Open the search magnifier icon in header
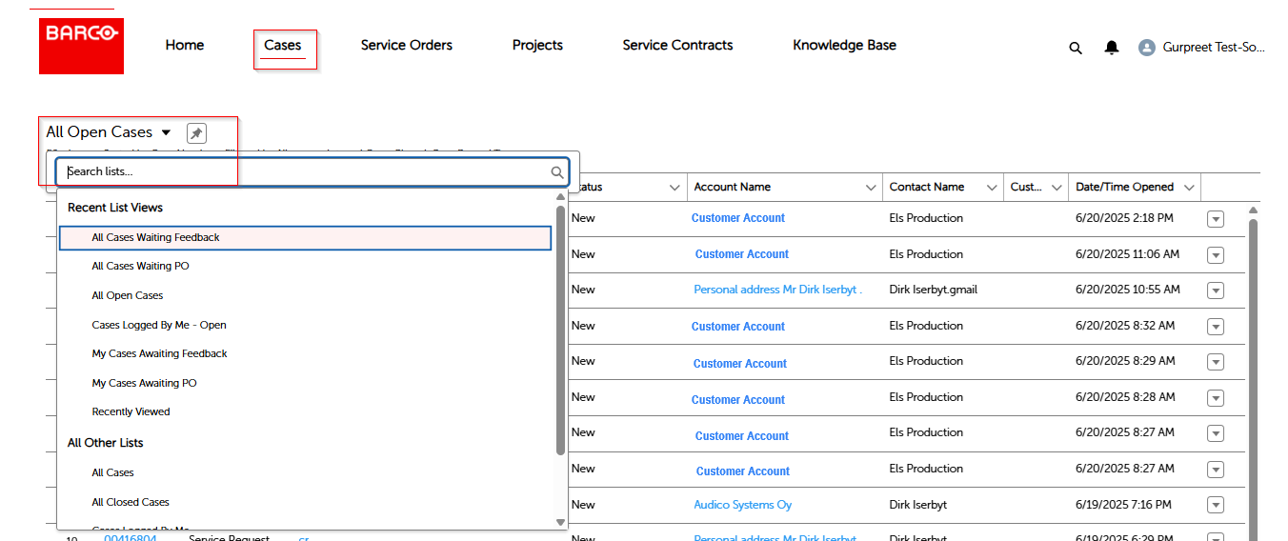 (x=1076, y=48)
